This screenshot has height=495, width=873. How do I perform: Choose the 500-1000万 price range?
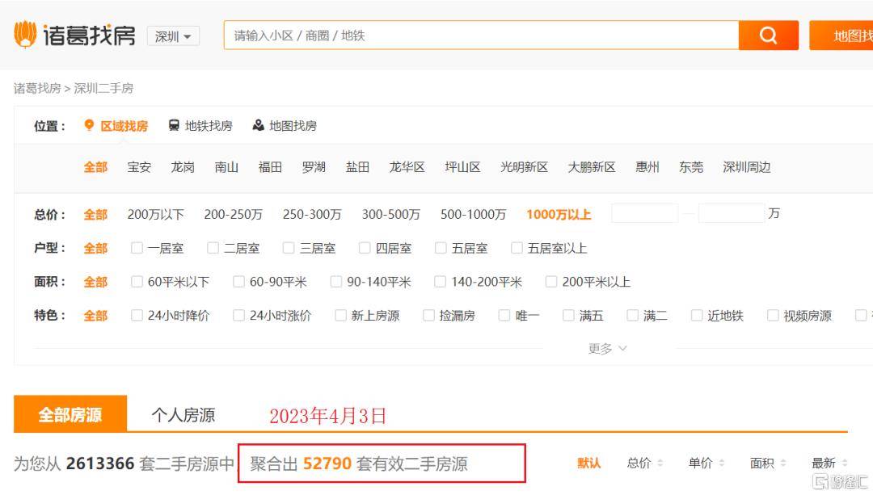(473, 214)
